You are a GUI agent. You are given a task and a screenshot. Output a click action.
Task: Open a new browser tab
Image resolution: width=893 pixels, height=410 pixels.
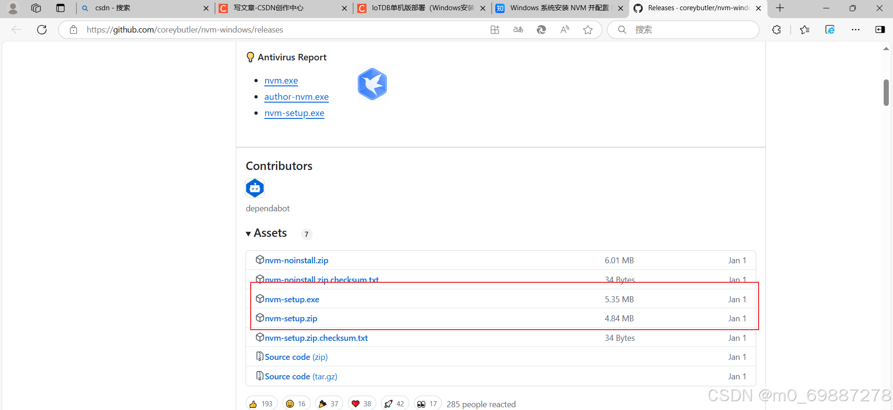780,8
